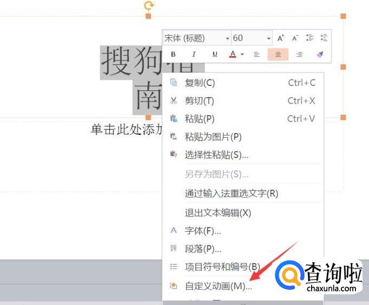The width and height of the screenshot is (369, 305).
Task: Select the highlighted center alignment button
Action: point(278,54)
